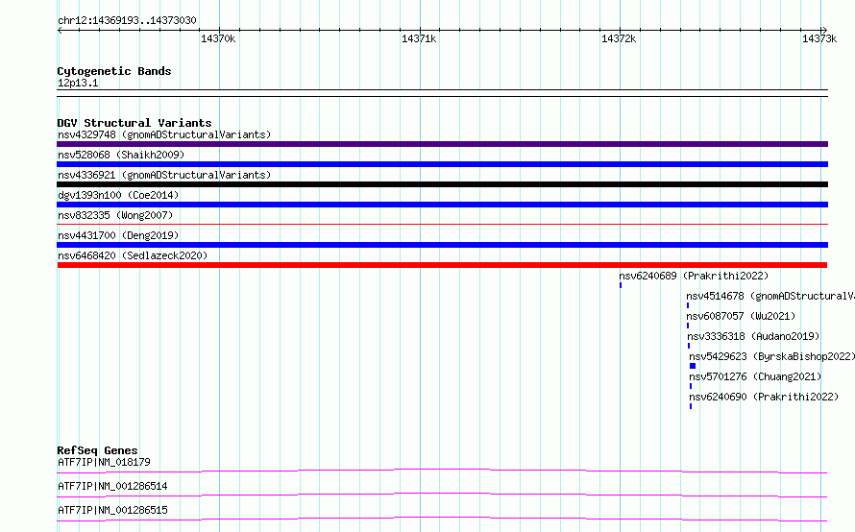Select the purple nsv4329748 variant bar

tap(442, 144)
